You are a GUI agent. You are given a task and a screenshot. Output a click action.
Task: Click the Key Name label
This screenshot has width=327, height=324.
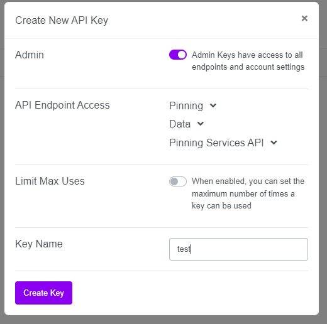tap(39, 244)
